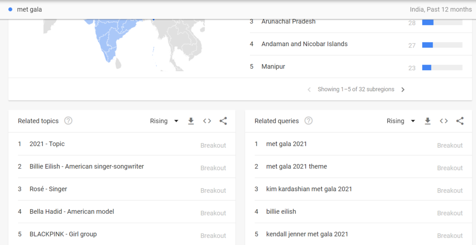Share the Related queries card
Viewport: 476px width, 245px height.
pyautogui.click(x=460, y=121)
